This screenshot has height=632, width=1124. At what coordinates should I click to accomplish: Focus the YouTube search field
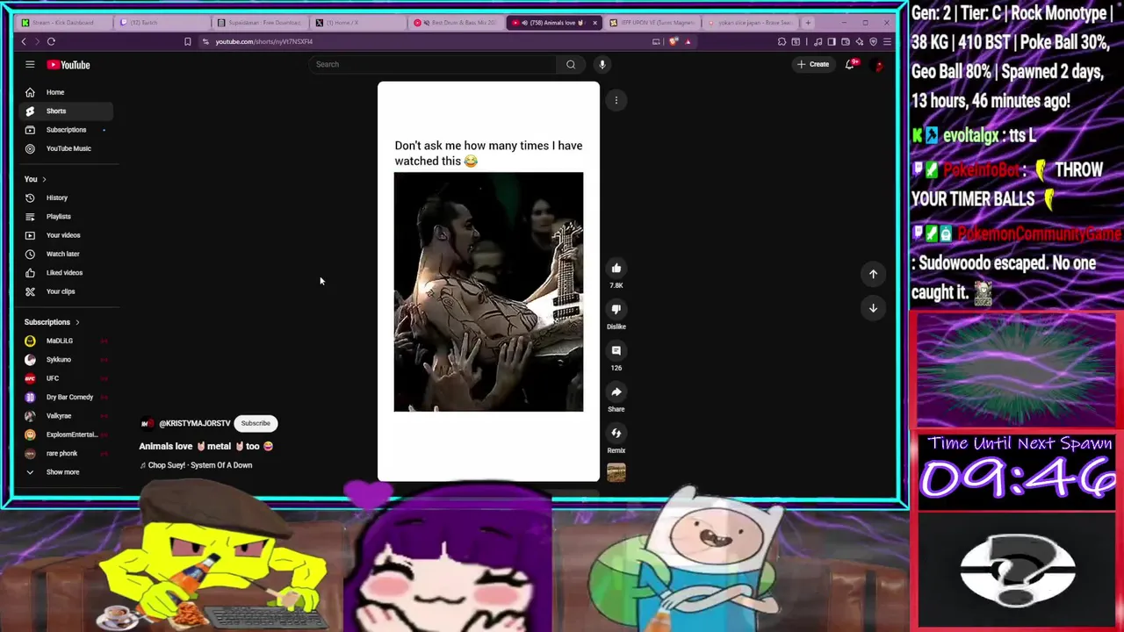pos(433,64)
